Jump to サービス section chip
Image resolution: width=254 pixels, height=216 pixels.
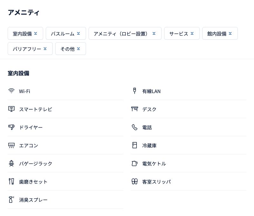click(182, 33)
